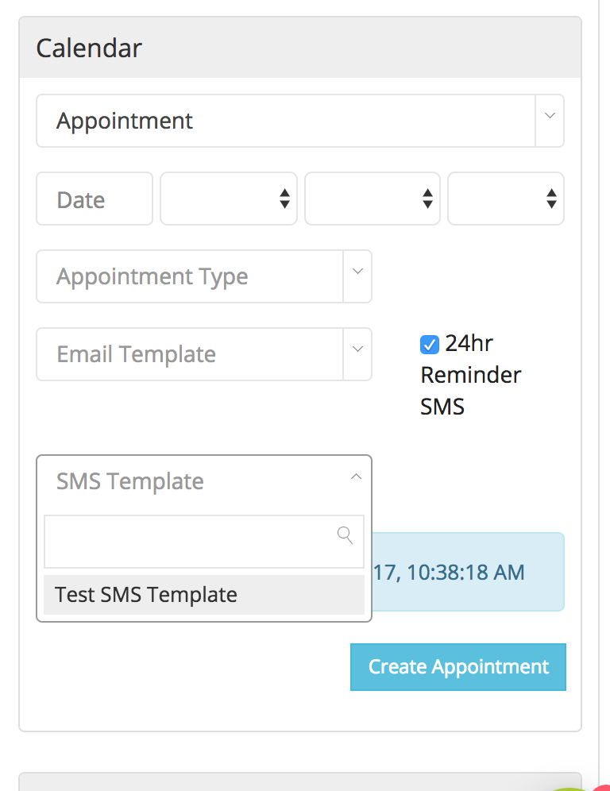610x791 pixels.
Task: Click the SMS Template placeholder text
Action: pyautogui.click(x=130, y=481)
